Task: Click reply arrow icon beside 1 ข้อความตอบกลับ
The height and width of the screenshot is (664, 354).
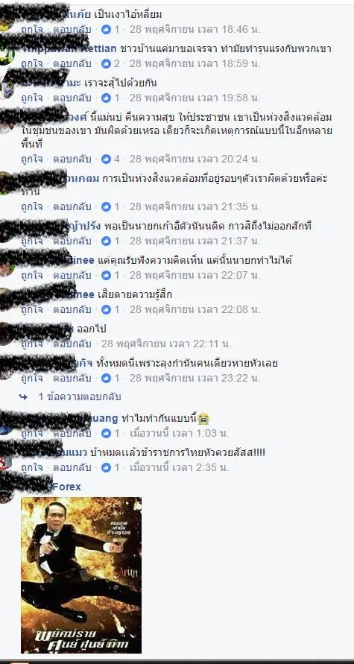Action: pos(23,396)
